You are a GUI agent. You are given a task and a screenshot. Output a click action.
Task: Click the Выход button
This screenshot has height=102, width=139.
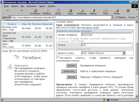point(72,77)
